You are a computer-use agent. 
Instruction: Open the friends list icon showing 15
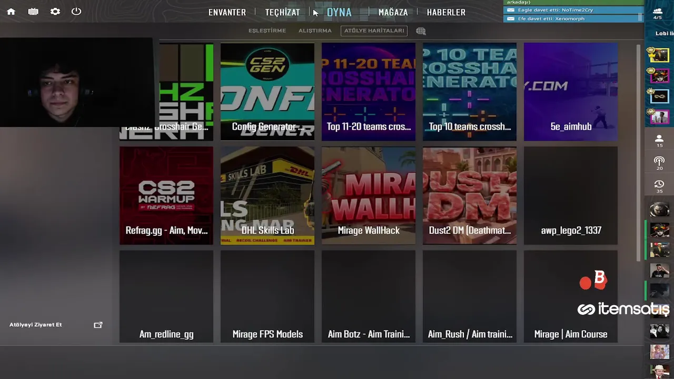tap(659, 141)
